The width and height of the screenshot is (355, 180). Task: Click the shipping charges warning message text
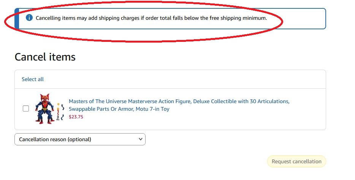(x=151, y=18)
